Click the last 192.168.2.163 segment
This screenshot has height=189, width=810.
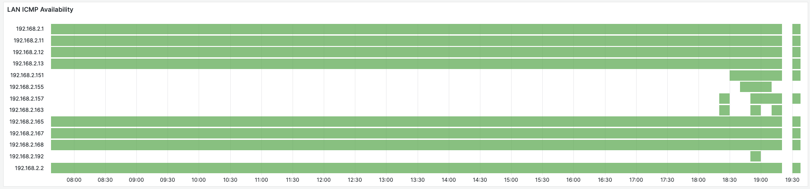(777, 110)
